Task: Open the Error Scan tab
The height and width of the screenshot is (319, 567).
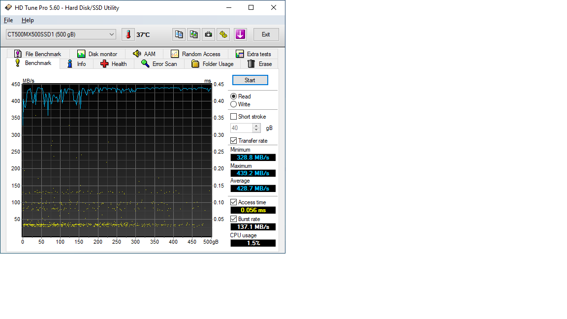Action: [x=159, y=64]
